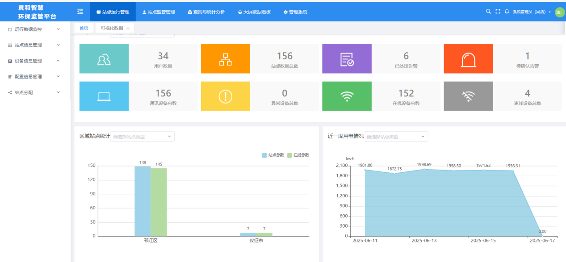
Task: Open site type dropdown for 近一周用电情况
Action: click(x=396, y=137)
